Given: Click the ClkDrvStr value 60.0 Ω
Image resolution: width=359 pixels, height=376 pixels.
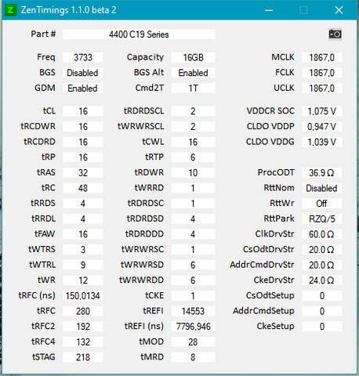Looking at the screenshot, I should click(x=322, y=234).
